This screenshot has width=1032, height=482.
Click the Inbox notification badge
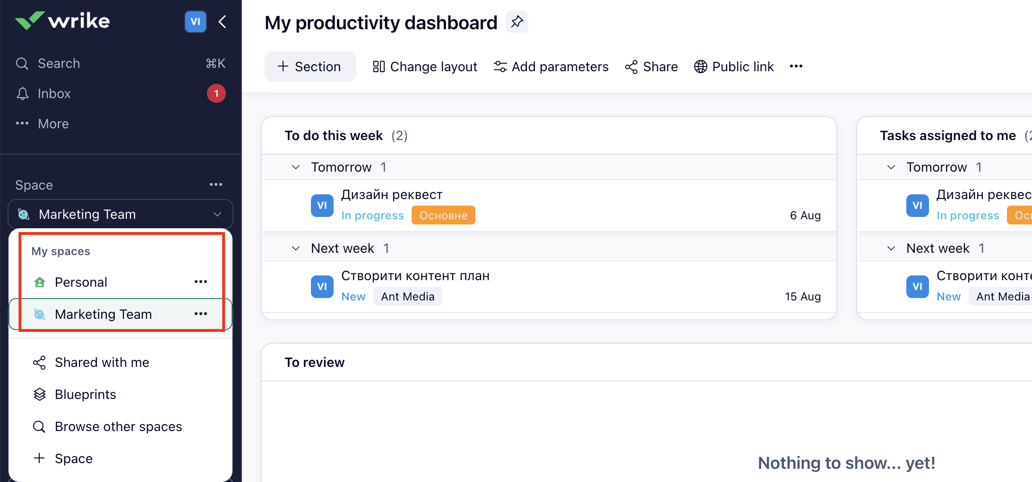[x=216, y=93]
